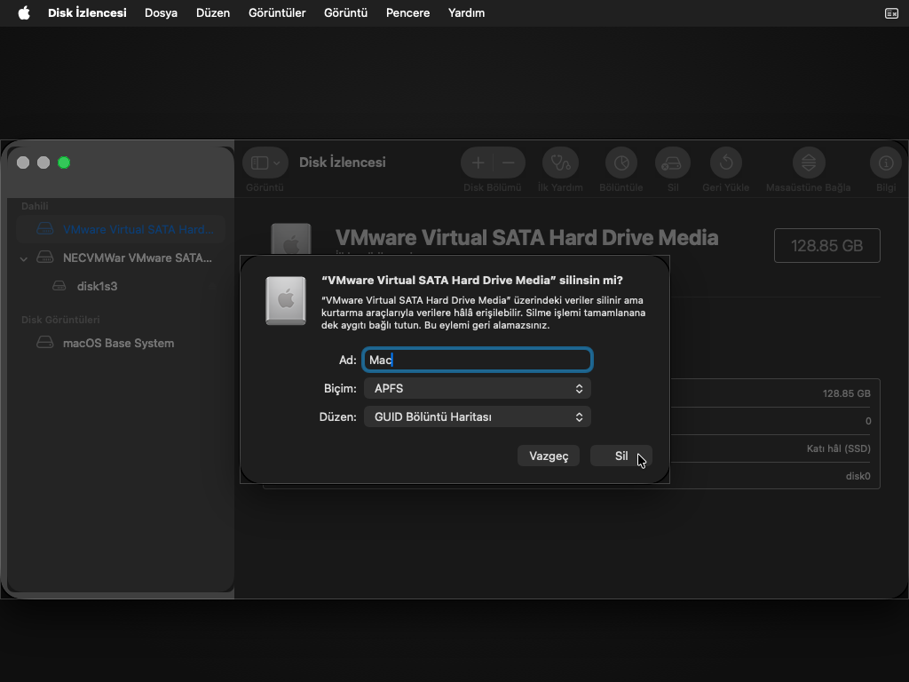
Task: Select macOS Base System disk image
Action: point(121,343)
